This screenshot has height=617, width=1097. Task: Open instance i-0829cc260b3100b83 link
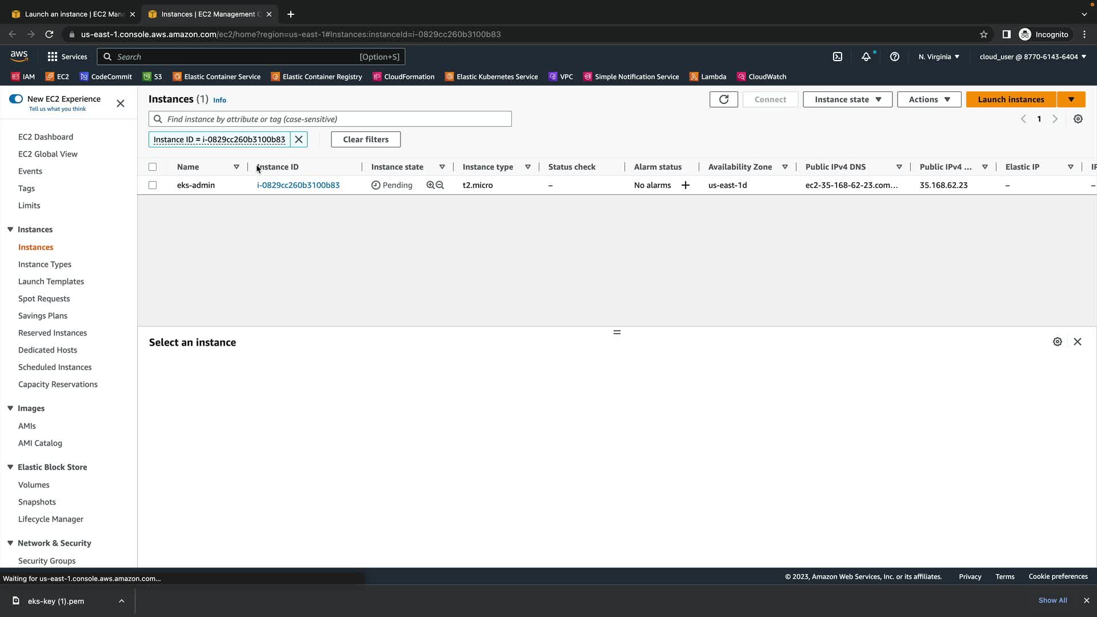[x=298, y=185]
